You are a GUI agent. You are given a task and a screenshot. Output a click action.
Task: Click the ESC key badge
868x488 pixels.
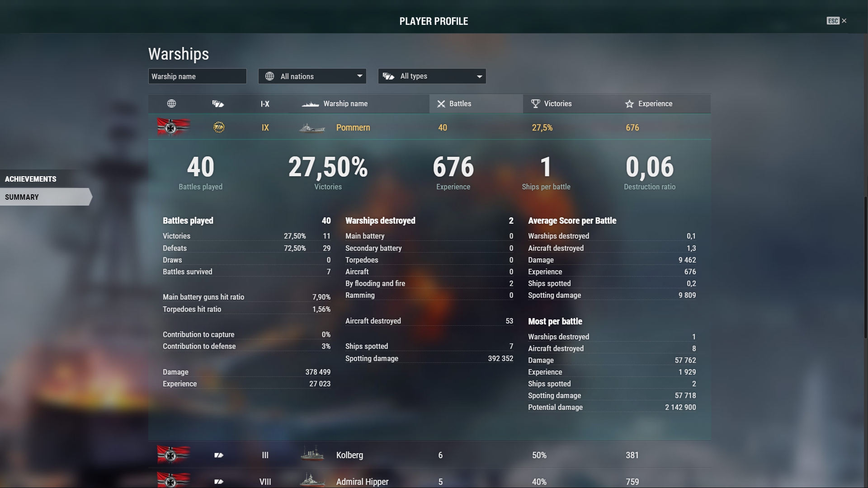point(833,21)
